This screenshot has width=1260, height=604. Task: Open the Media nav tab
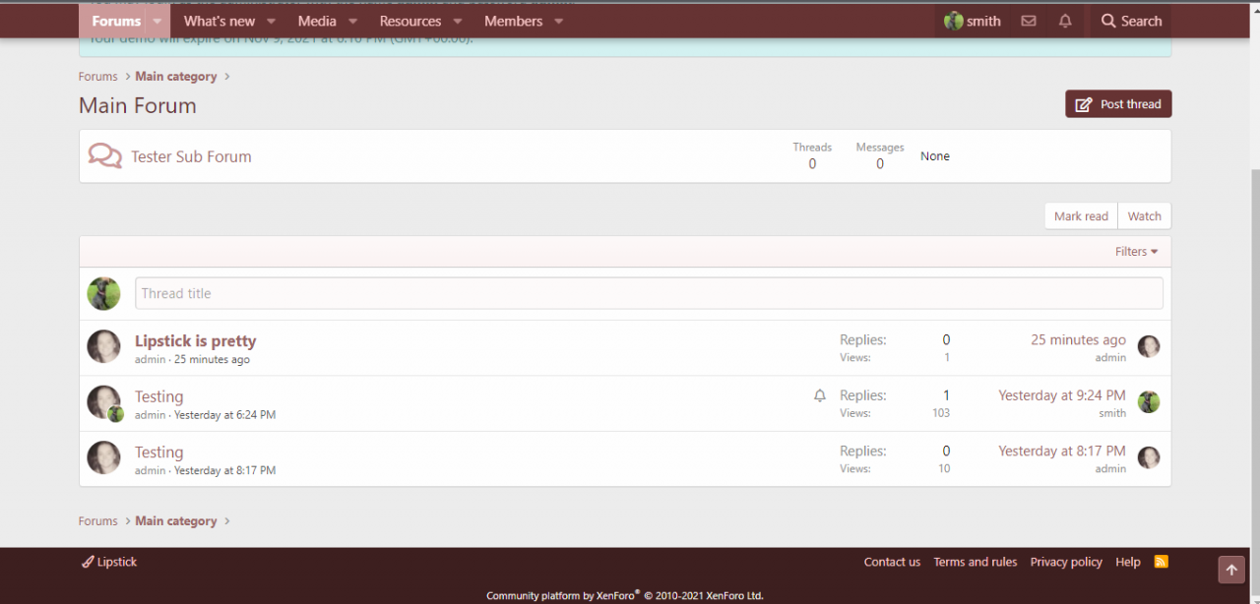click(317, 21)
